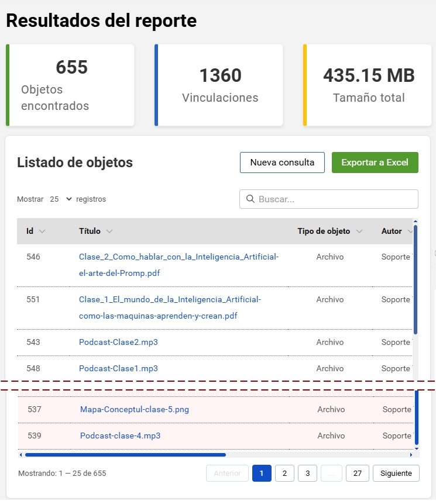
Task: Go to page 3 of results
Action: (307, 473)
